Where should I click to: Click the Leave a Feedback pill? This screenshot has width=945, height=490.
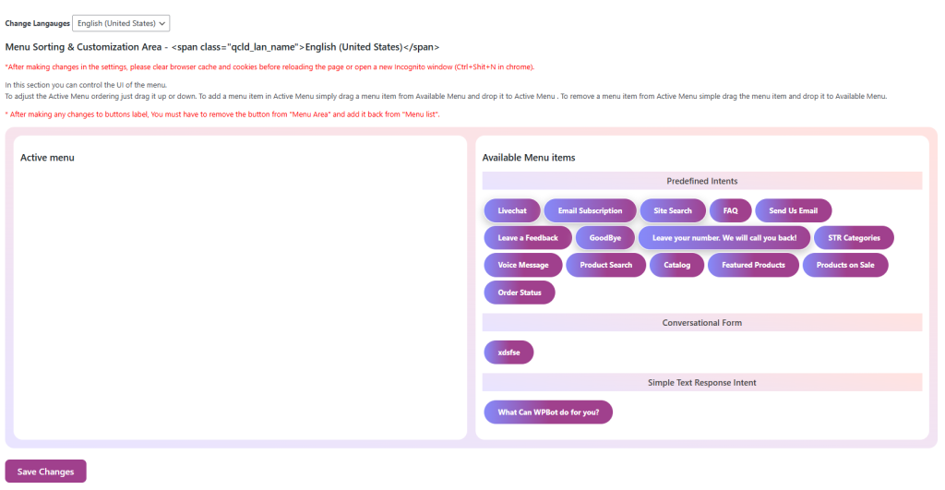click(528, 237)
